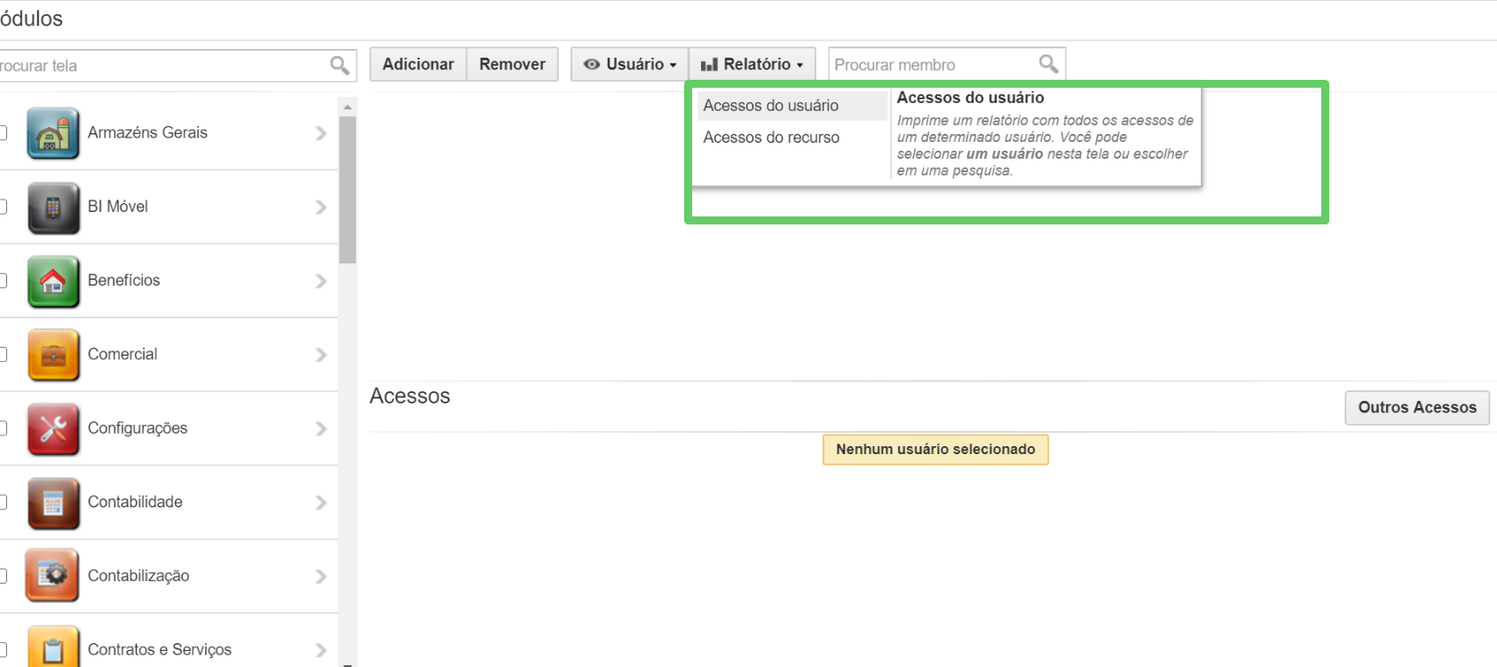Click the BI Móvel phone icon
Image resolution: width=1497 pixels, height=667 pixels.
52,208
